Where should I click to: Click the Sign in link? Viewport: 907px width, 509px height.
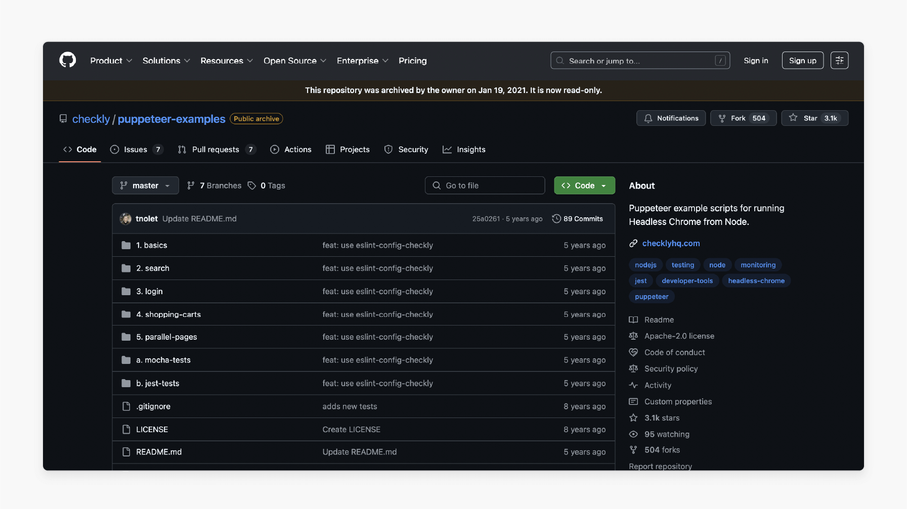[x=756, y=61]
